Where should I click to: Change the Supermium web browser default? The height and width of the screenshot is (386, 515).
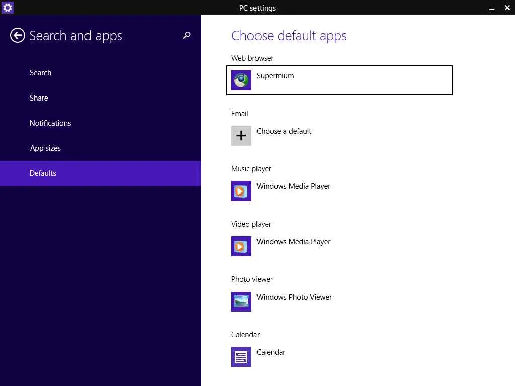[275, 76]
